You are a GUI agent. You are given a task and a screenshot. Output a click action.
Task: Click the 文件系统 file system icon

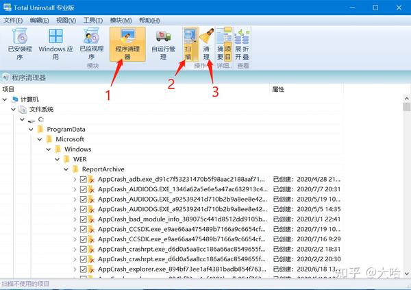tap(23, 110)
